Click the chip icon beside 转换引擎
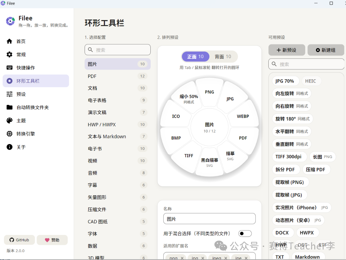This screenshot has height=260, width=346. pyautogui.click(x=9, y=134)
